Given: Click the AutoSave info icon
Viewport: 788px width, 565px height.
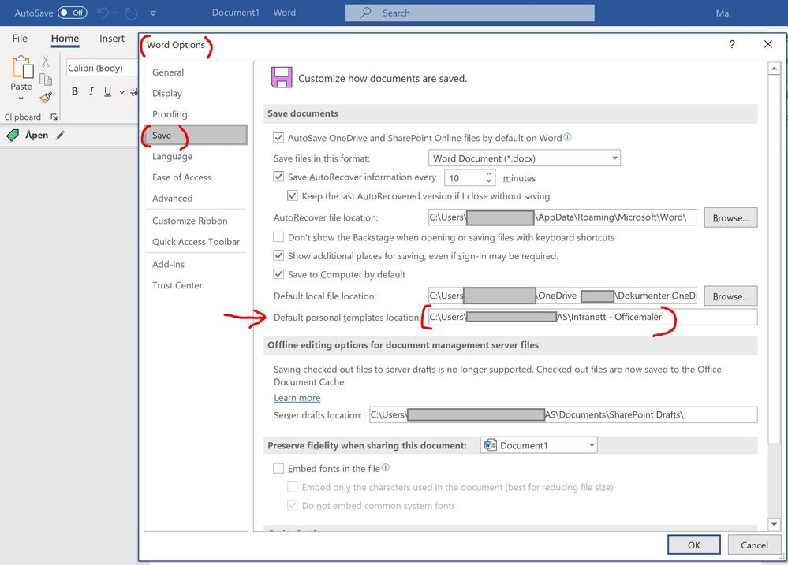Looking at the screenshot, I should (x=567, y=136).
